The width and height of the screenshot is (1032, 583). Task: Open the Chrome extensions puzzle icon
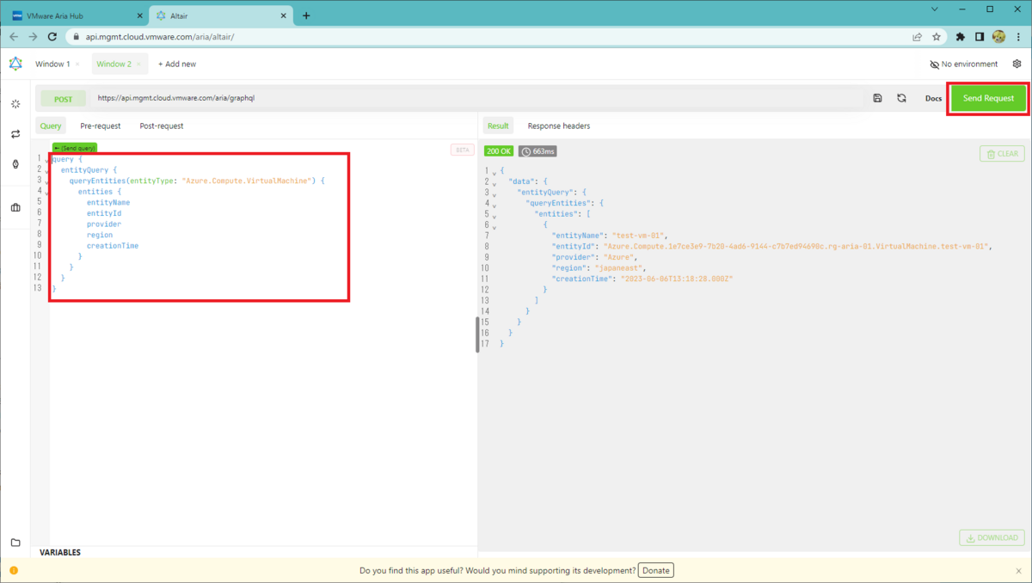pyautogui.click(x=961, y=37)
